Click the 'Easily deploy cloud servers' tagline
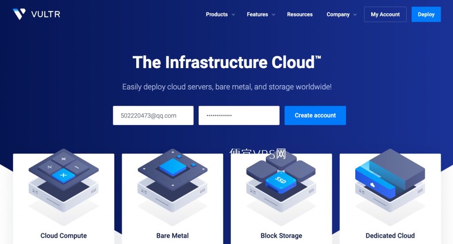Image resolution: width=453 pixels, height=244 pixels. click(227, 87)
